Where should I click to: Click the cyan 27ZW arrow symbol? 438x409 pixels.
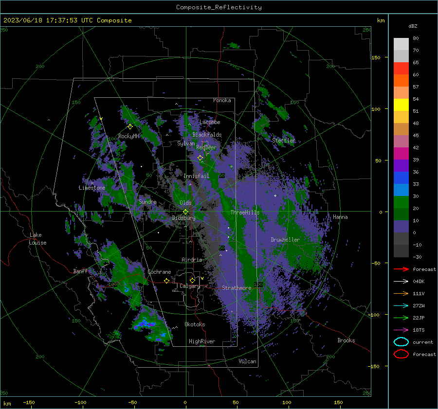point(401,306)
